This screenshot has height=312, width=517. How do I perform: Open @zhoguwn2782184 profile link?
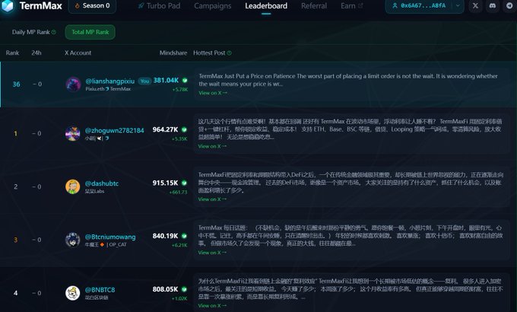click(114, 130)
